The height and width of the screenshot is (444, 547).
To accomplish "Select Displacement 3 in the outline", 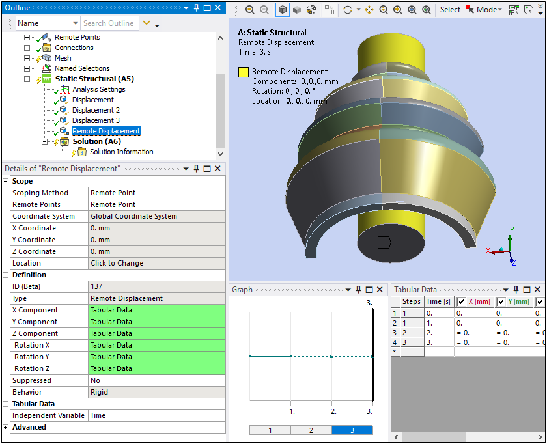I will [x=96, y=120].
